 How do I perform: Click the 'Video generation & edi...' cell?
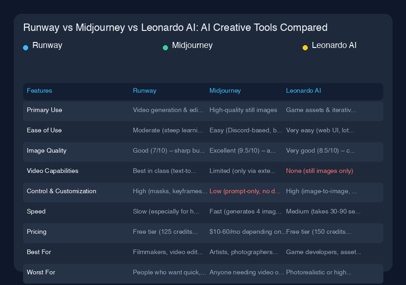[x=168, y=110]
